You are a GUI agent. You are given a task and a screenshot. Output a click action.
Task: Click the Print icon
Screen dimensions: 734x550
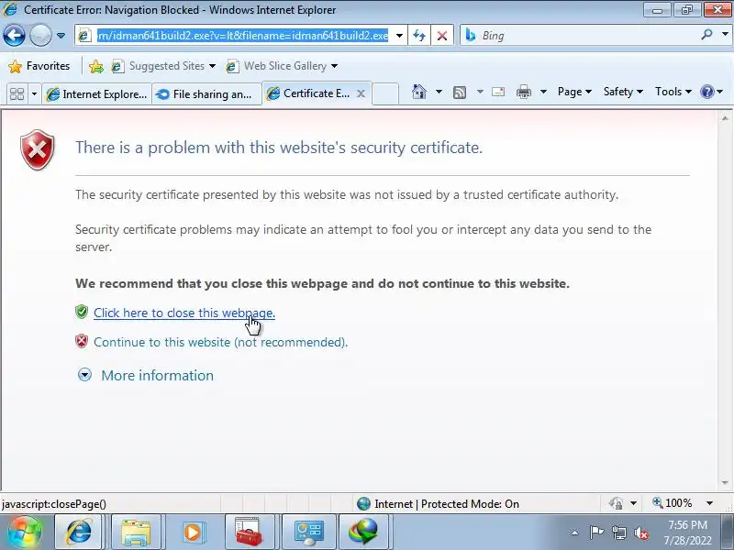(x=523, y=92)
